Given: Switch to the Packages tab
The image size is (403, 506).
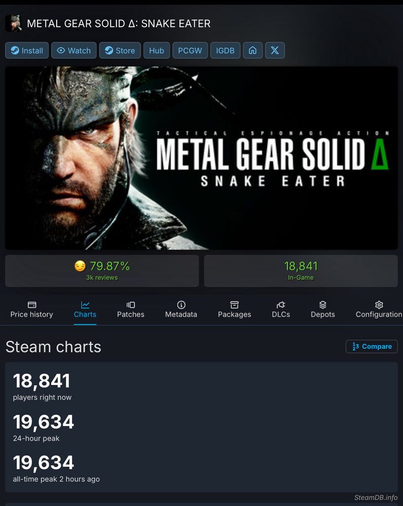Looking at the screenshot, I should click(x=234, y=309).
